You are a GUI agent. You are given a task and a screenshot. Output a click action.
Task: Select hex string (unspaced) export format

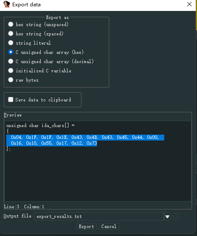pos(11,24)
